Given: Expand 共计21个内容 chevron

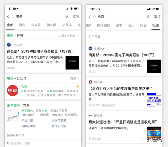Looking at the screenshot, I should (x=78, y=36).
